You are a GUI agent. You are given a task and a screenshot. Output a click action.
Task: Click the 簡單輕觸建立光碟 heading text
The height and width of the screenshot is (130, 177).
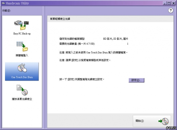coord(60,19)
